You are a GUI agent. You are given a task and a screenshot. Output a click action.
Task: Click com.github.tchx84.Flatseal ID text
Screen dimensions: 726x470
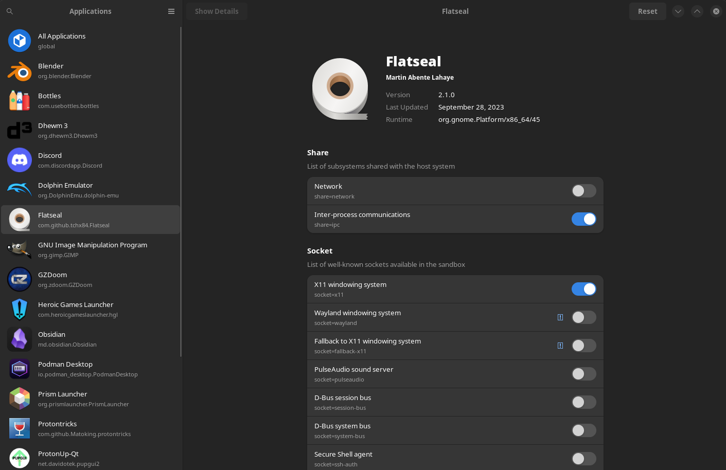(x=74, y=225)
